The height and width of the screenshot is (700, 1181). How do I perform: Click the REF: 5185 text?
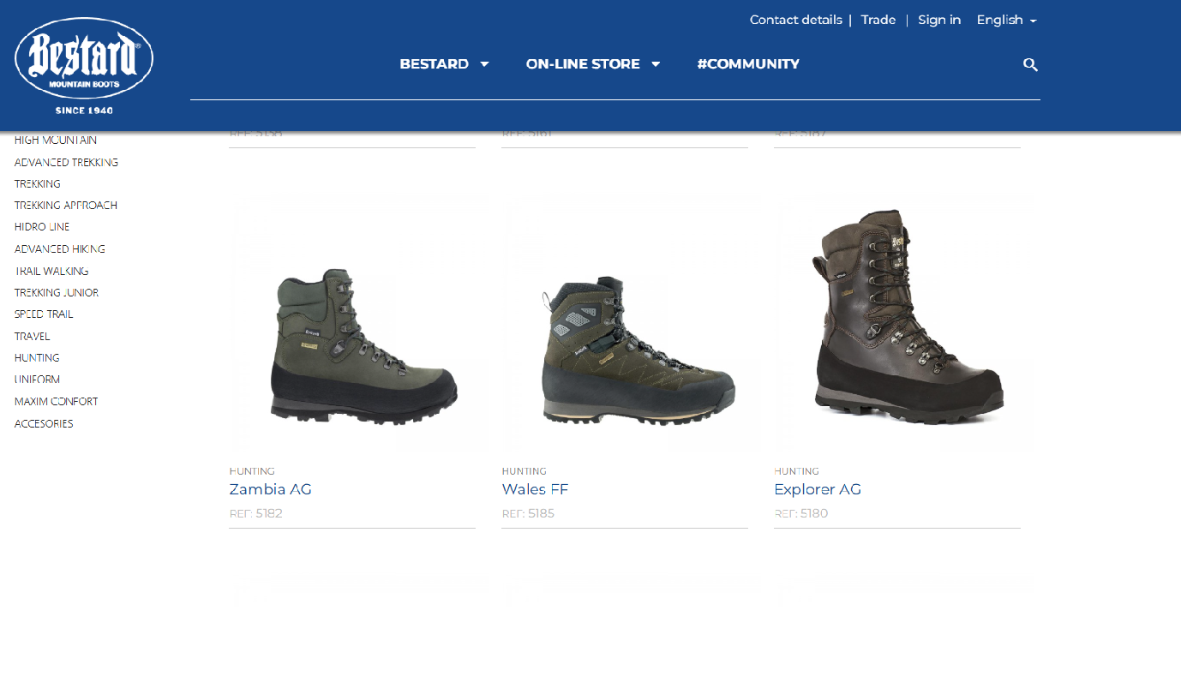point(528,513)
